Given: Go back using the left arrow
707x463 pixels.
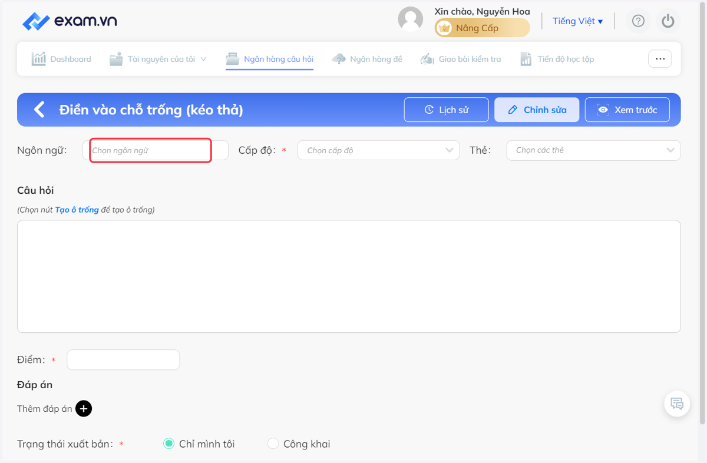Looking at the screenshot, I should [39, 110].
